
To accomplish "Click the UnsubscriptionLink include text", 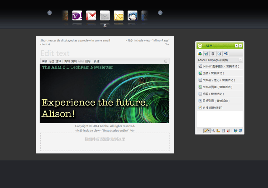I will coord(105,130).
